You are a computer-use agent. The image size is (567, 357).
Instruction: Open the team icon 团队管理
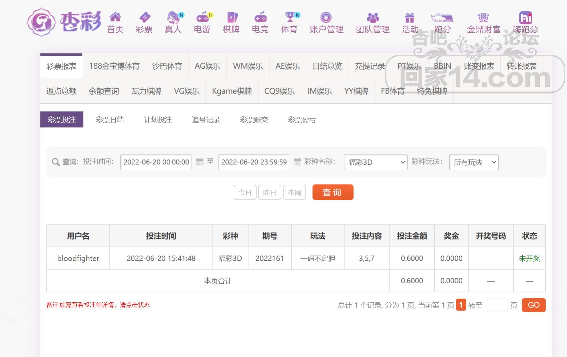coord(373,17)
